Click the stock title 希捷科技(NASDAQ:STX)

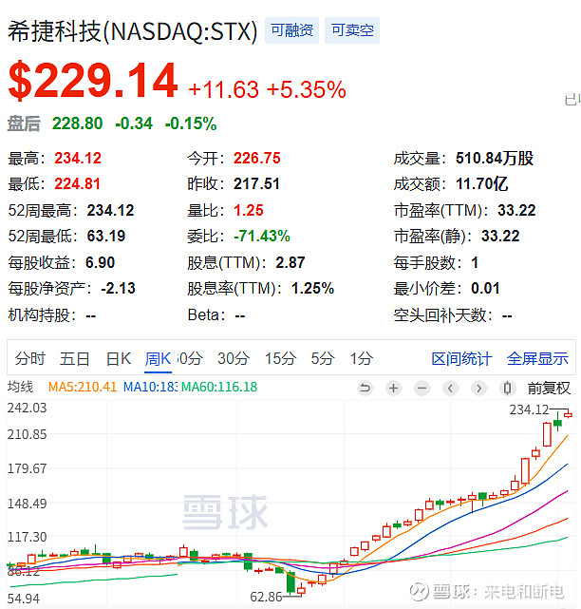click(x=132, y=31)
